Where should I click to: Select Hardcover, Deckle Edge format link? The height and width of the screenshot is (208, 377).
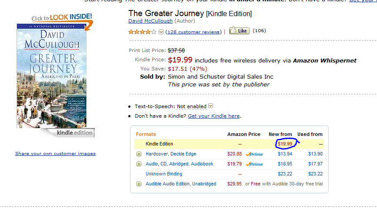tap(171, 154)
